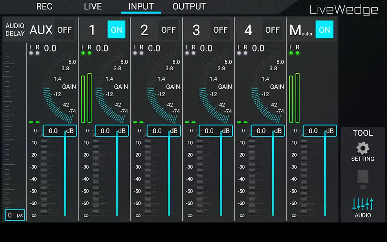The height and width of the screenshot is (242, 387).
Task: Enable channel 2
Action: point(169,29)
